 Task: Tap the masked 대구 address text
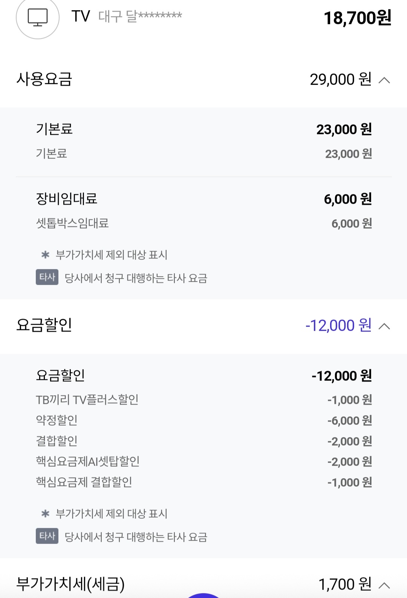(x=140, y=16)
